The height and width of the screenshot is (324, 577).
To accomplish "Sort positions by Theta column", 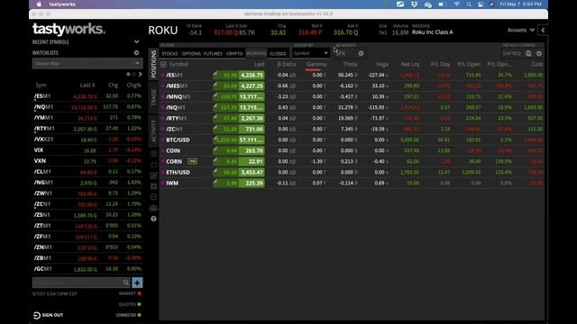I will pyautogui.click(x=350, y=64).
